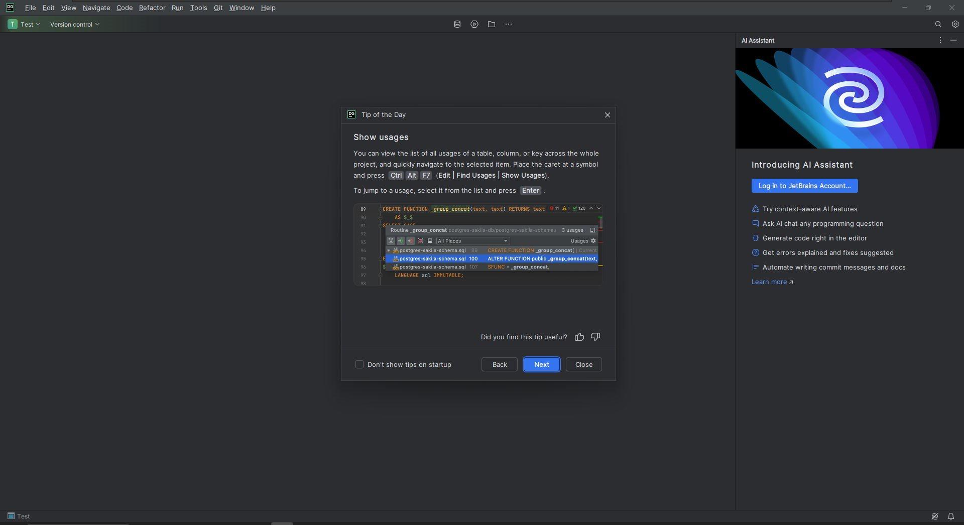Open AI Assistant panel options menu
The width and height of the screenshot is (964, 525).
click(x=940, y=40)
